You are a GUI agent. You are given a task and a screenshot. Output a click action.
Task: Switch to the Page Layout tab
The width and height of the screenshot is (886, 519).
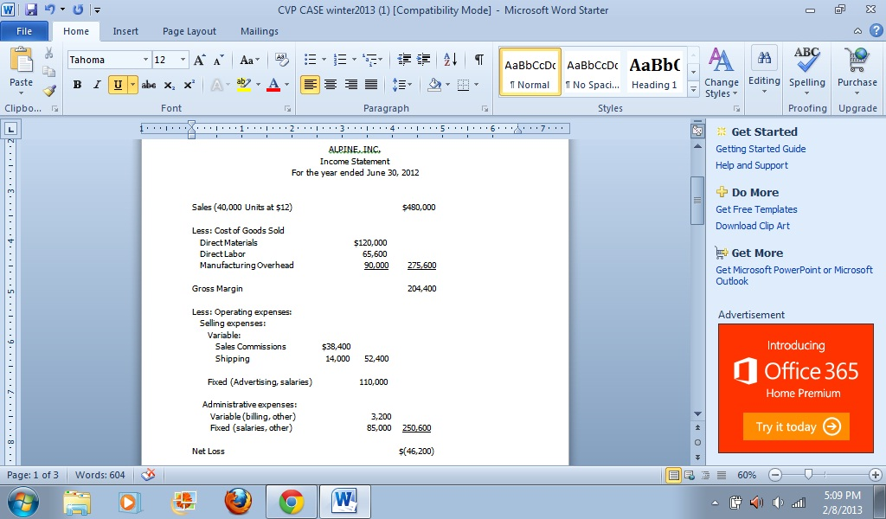tap(189, 31)
